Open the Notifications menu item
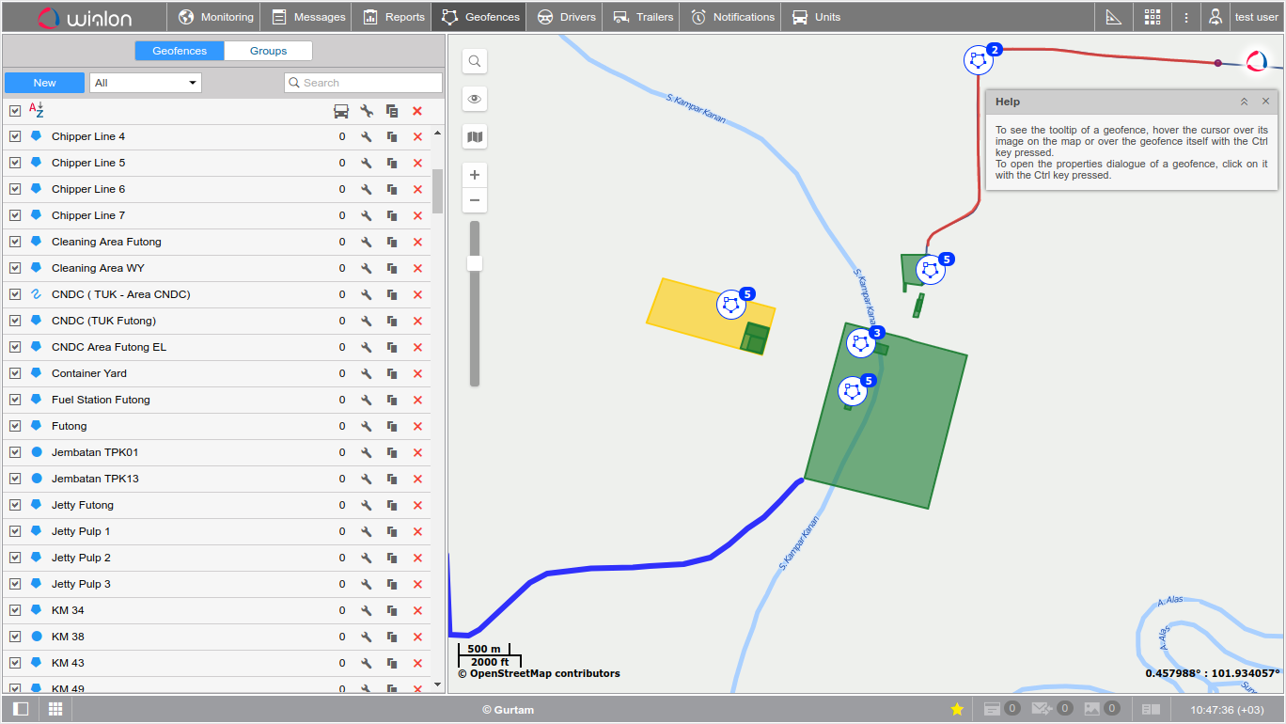1286x724 pixels. tap(732, 17)
